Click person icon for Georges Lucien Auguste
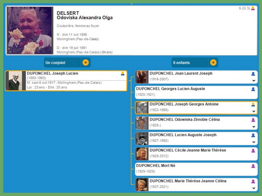The height and width of the screenshot is (196, 262). point(253,89)
